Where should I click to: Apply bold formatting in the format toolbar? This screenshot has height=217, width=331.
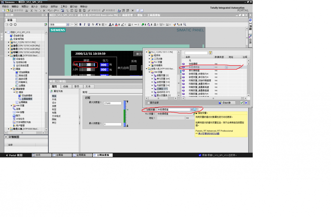click(x=80, y=24)
